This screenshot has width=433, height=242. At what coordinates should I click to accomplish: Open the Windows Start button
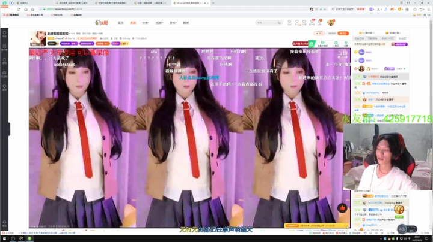[x=4, y=238]
